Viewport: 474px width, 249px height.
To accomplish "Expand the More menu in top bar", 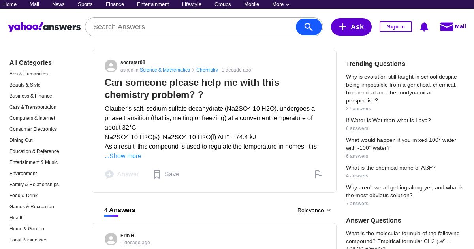I will coord(281,4).
